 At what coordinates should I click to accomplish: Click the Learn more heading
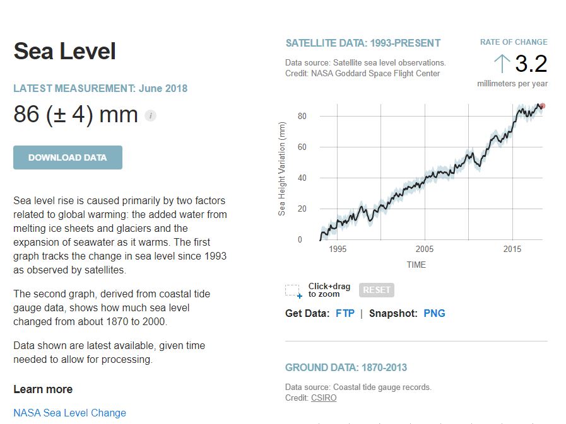coord(42,389)
